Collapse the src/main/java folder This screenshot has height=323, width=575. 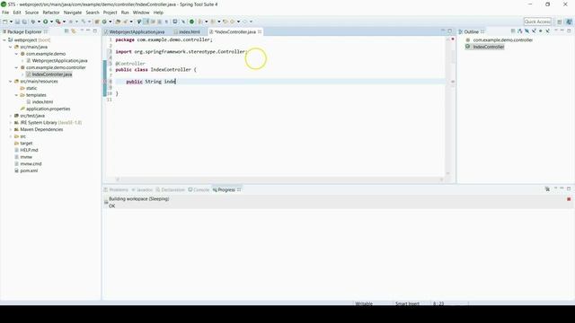10,47
